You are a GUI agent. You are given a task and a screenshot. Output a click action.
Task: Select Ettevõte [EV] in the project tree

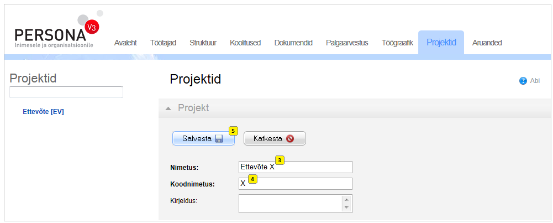43,112
